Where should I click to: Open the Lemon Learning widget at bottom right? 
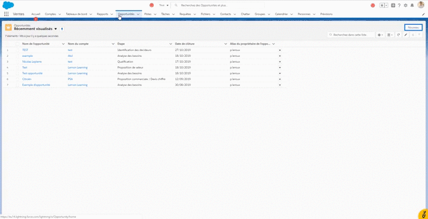(423, 214)
